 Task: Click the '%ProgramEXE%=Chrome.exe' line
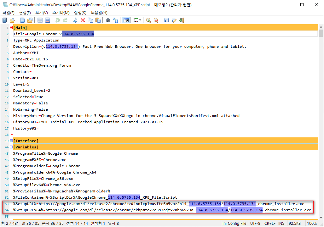(40, 160)
